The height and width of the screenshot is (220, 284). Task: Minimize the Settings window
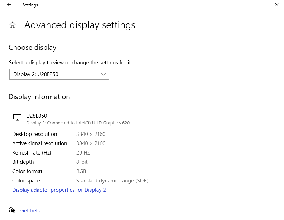coord(244,5)
